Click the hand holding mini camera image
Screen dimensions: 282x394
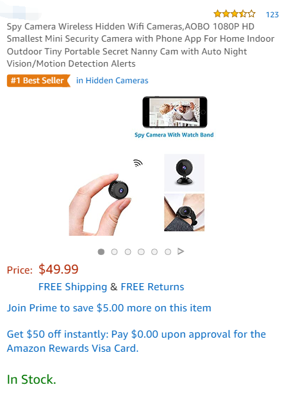[100, 204]
